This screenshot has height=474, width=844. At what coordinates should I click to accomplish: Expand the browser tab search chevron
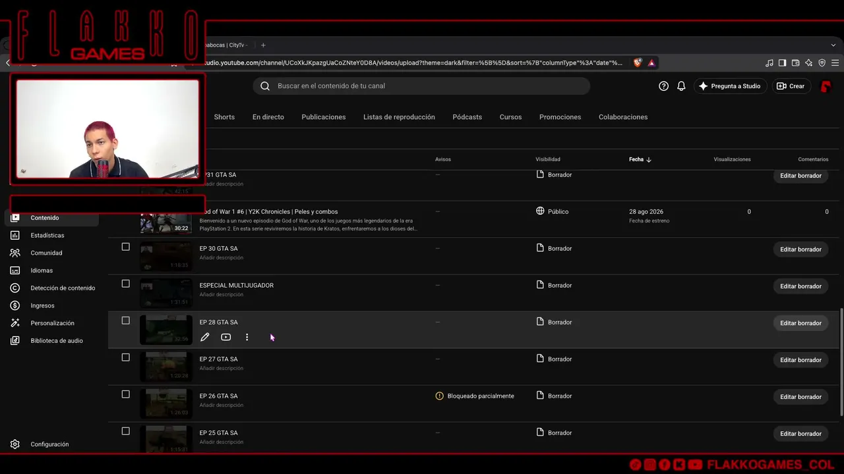coord(833,45)
